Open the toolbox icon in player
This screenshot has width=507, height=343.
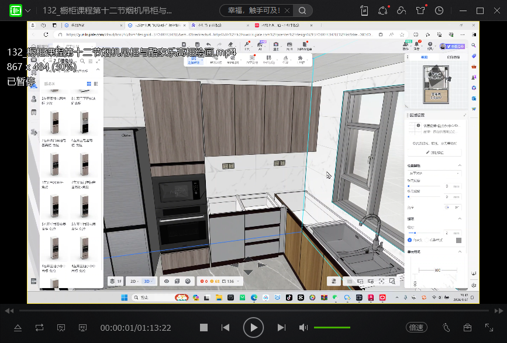467,328
